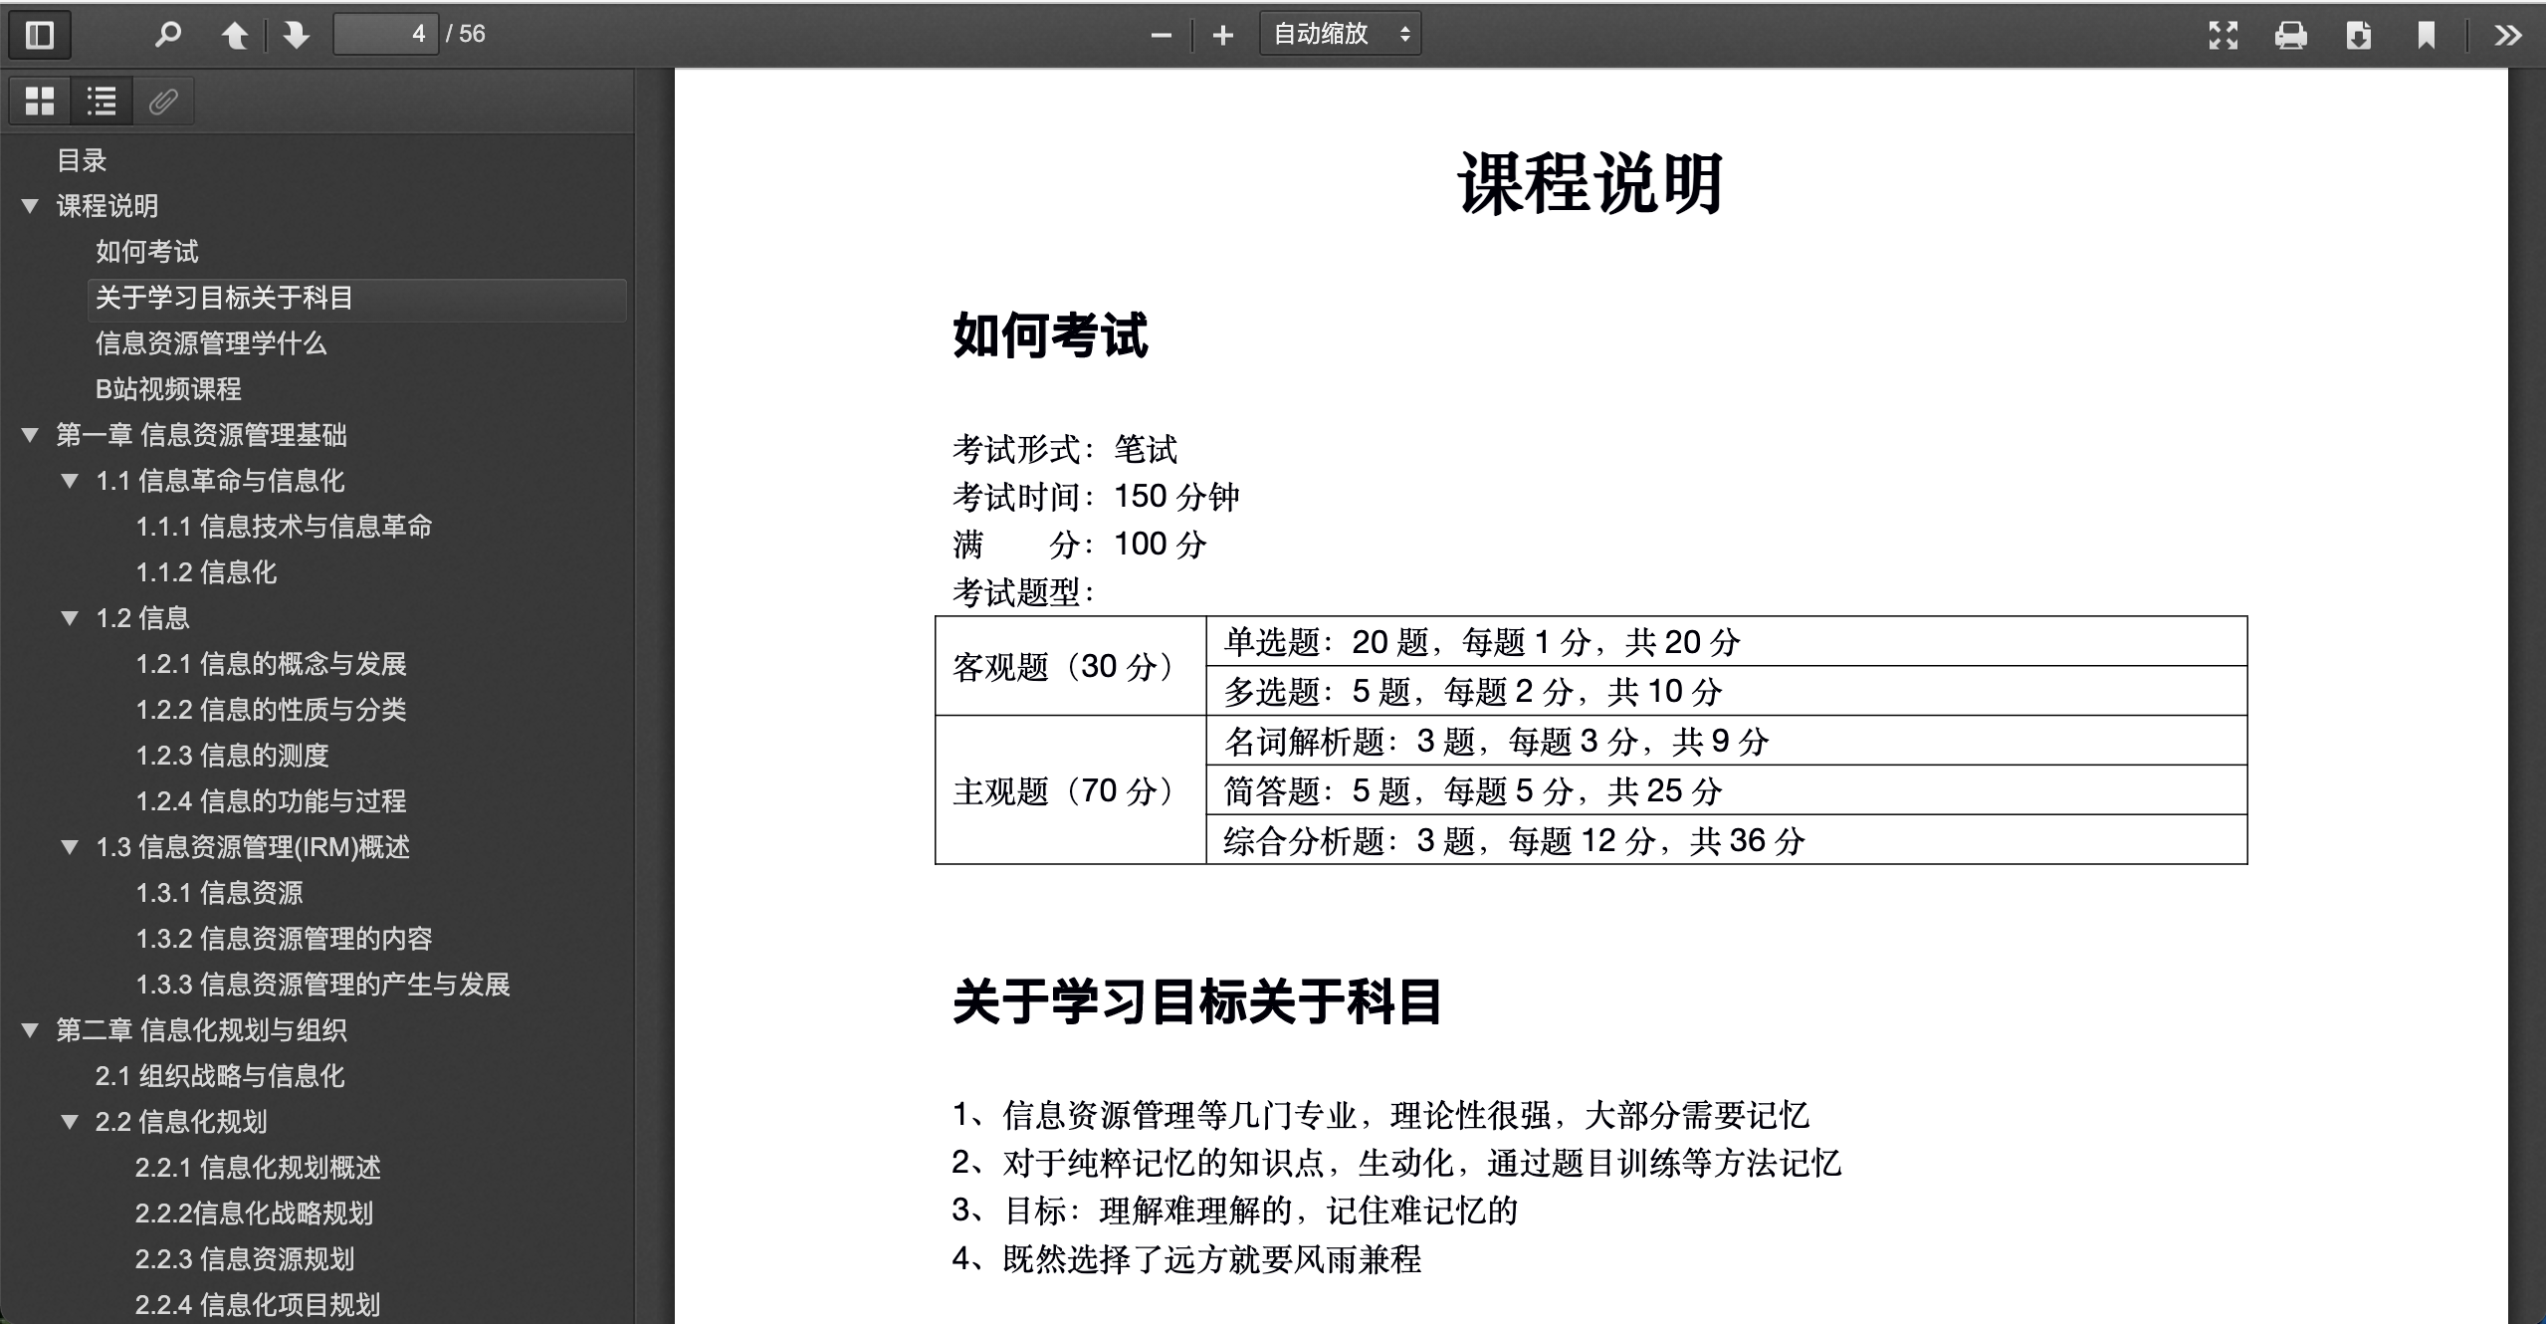This screenshot has height=1324, width=2546.
Task: Click the zoom in plus icon
Action: [x=1223, y=36]
